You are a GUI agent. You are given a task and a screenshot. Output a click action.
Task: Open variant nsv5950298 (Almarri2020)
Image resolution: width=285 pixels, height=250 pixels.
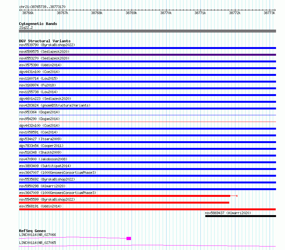42,186
